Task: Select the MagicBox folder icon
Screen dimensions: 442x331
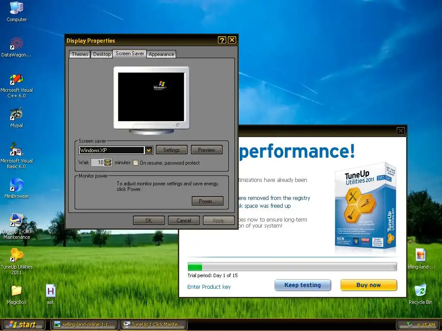Action: pos(16,294)
